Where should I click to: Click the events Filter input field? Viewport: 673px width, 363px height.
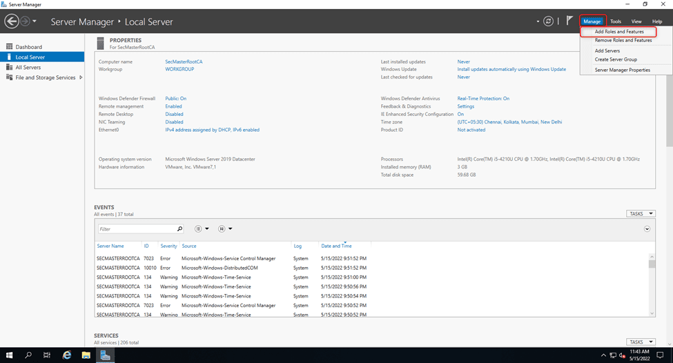point(137,229)
